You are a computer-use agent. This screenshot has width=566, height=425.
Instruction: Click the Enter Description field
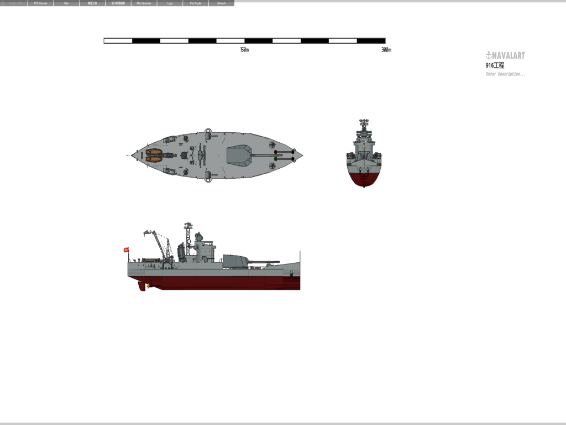[x=505, y=74]
